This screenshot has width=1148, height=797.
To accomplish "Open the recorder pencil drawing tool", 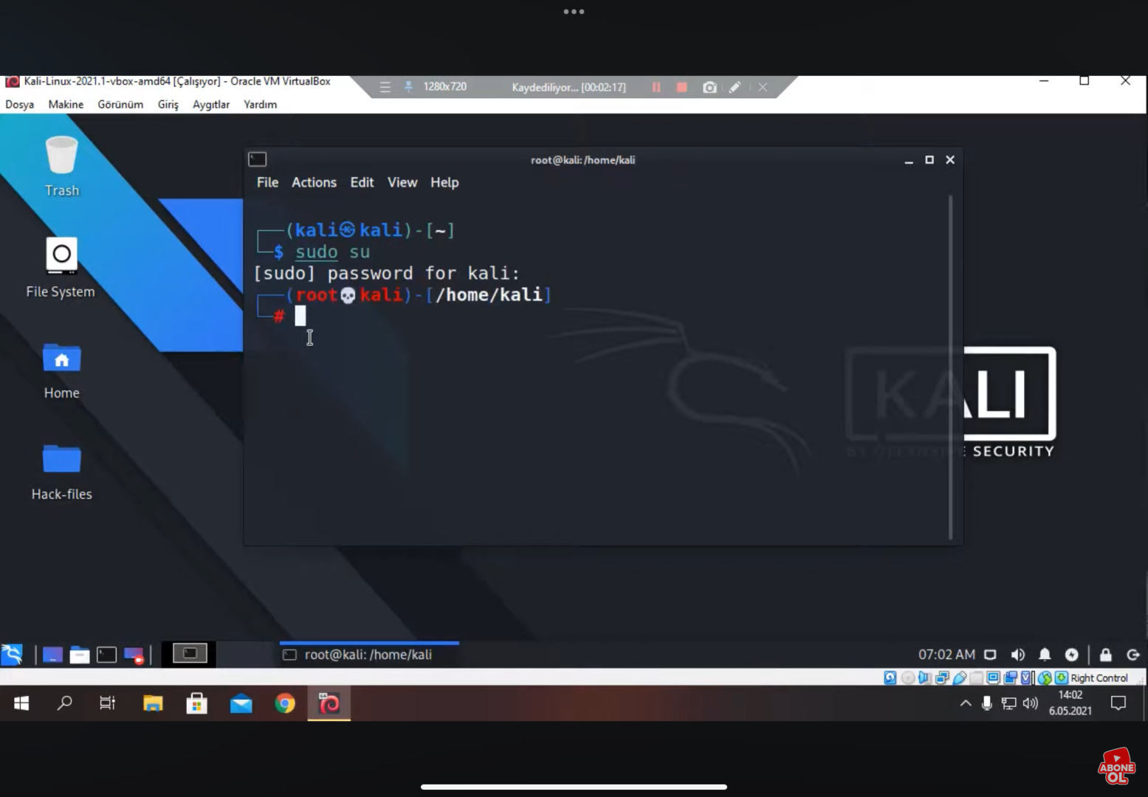I will point(735,87).
